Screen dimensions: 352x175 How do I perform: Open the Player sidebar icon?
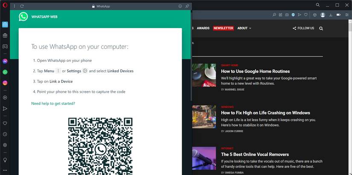tap(5, 98)
